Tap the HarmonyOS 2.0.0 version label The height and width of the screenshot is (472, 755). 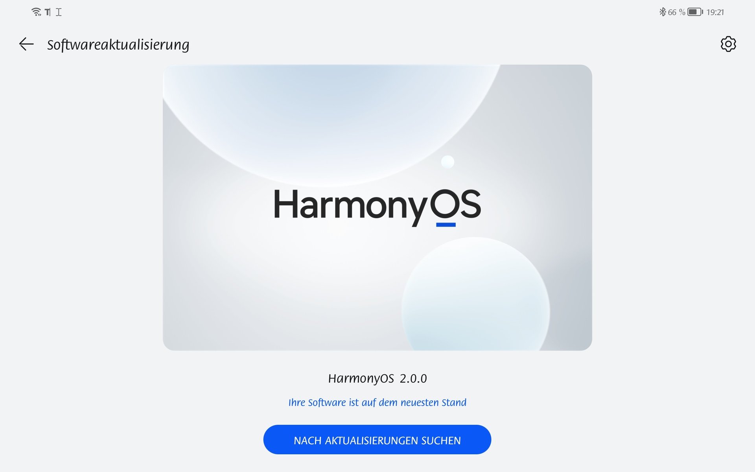coord(377,378)
